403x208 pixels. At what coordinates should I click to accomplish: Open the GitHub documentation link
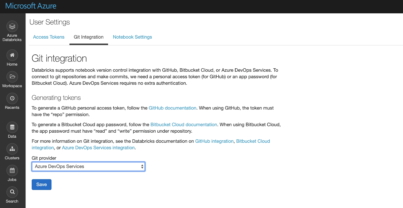click(172, 108)
